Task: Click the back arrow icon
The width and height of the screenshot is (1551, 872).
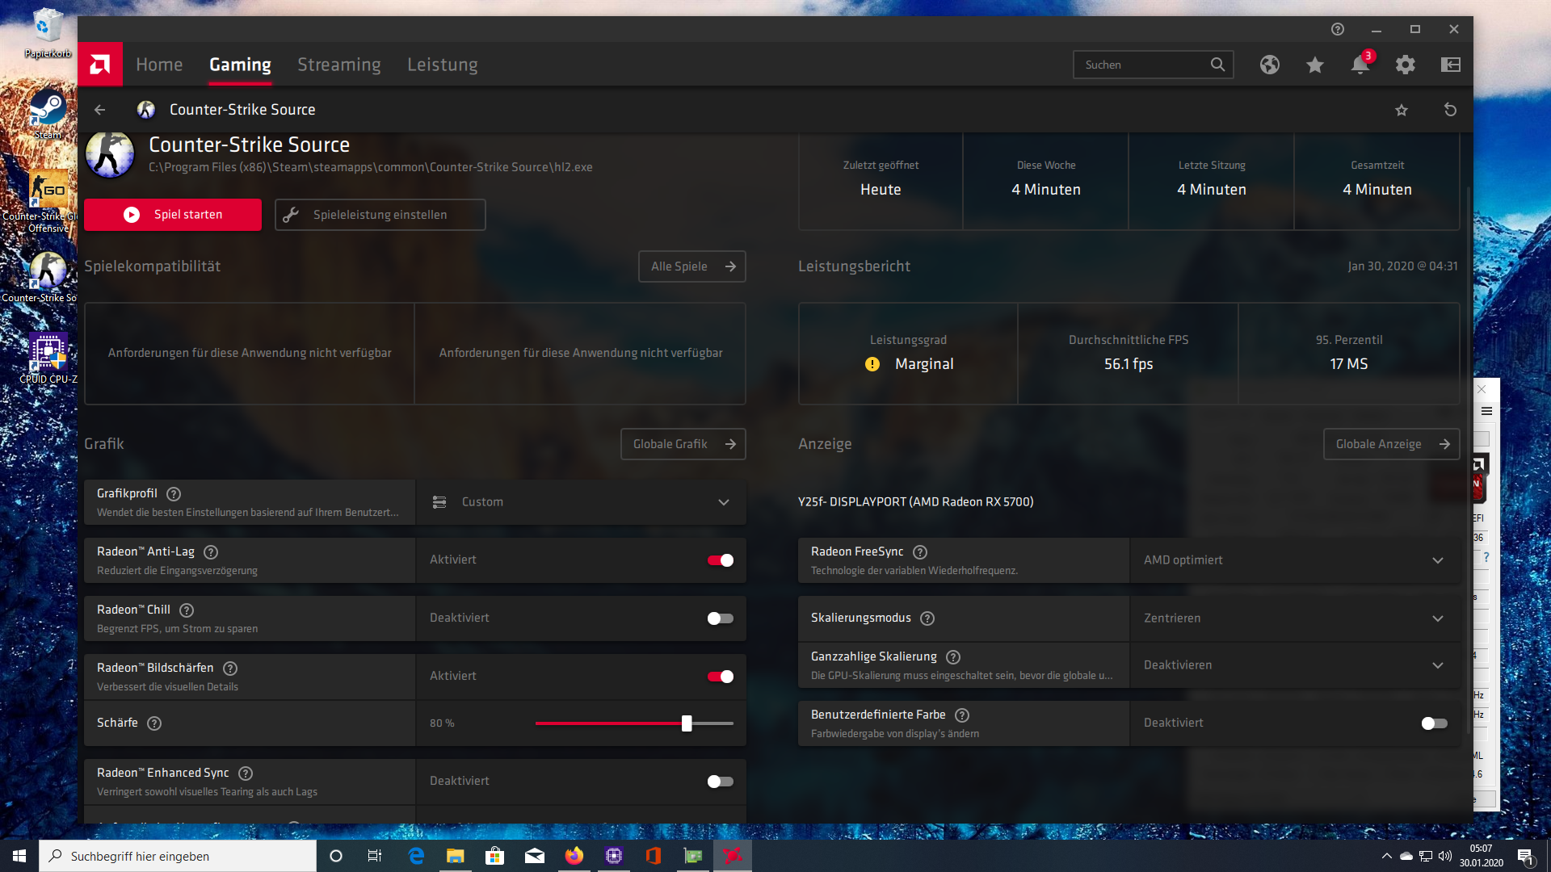Action: pyautogui.click(x=100, y=110)
